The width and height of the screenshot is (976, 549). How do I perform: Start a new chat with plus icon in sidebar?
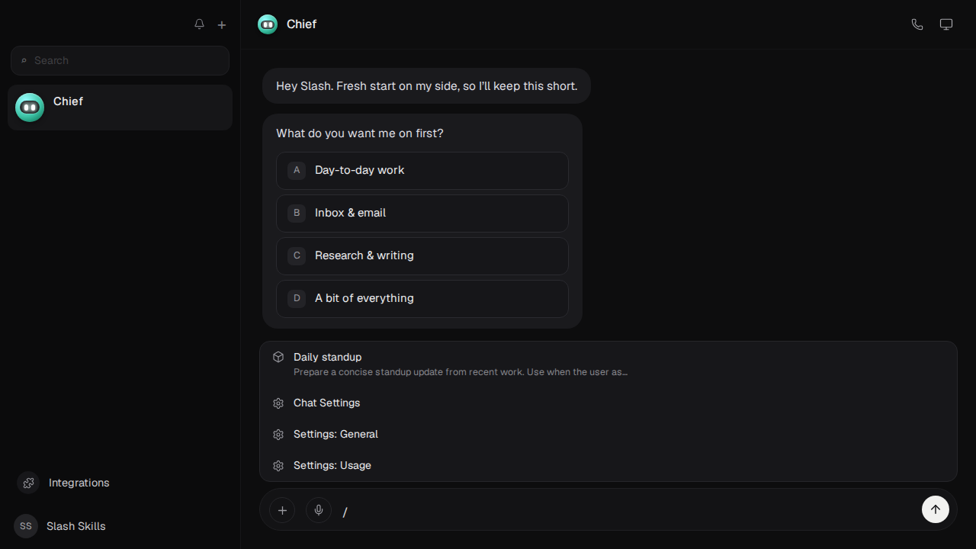(x=222, y=24)
